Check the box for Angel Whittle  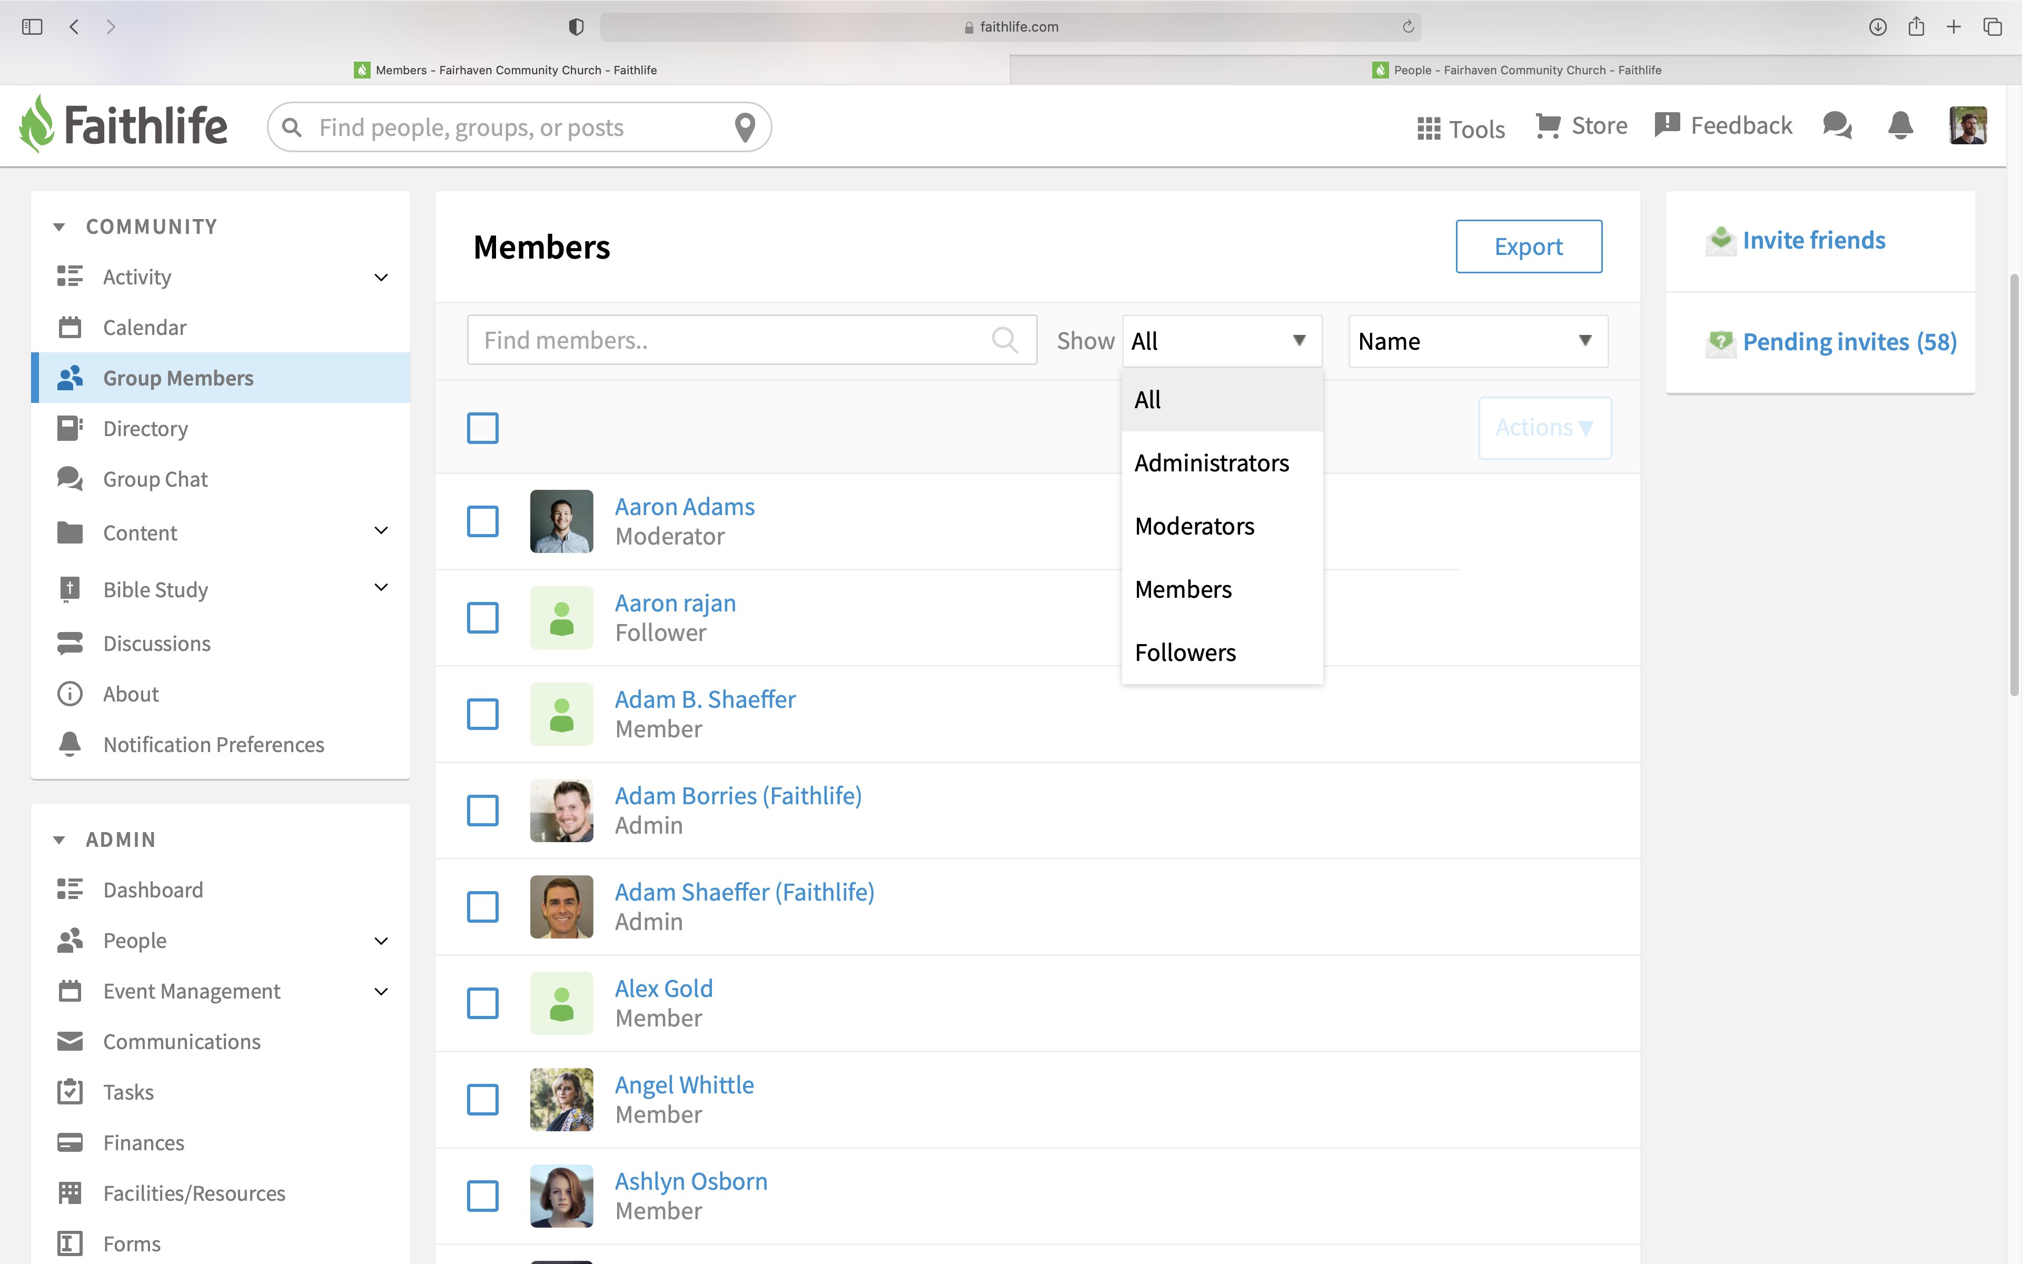[483, 1099]
